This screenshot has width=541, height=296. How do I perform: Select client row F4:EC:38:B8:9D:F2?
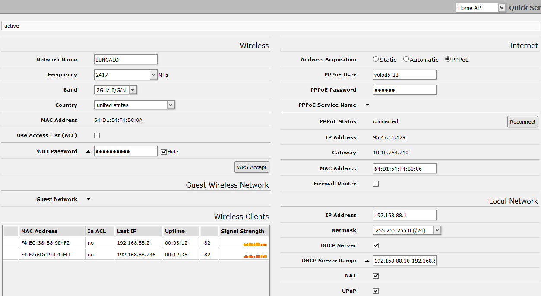pyautogui.click(x=136, y=243)
